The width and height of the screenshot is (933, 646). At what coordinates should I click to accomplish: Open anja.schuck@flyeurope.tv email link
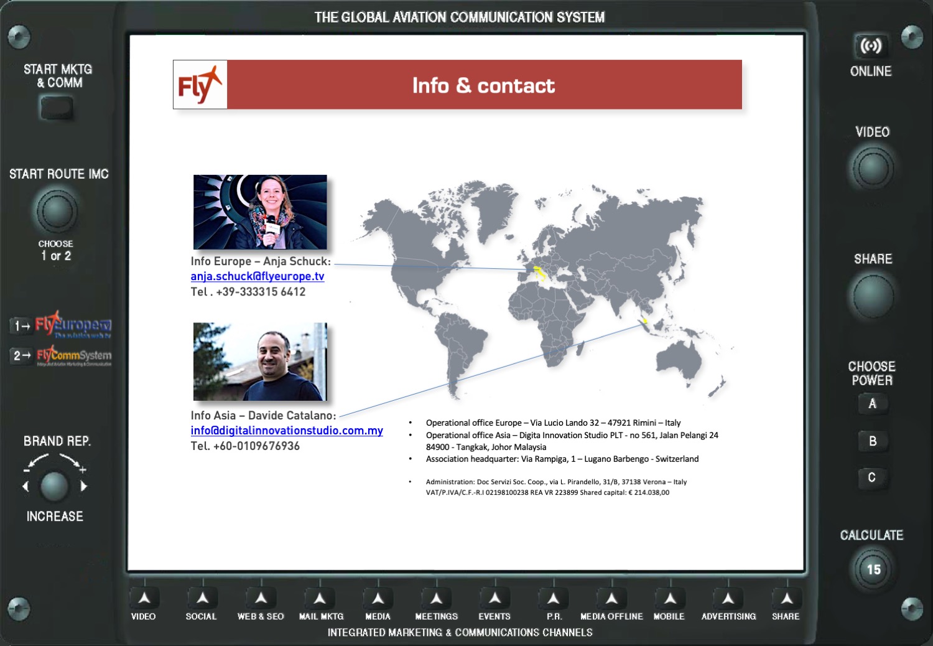(258, 276)
